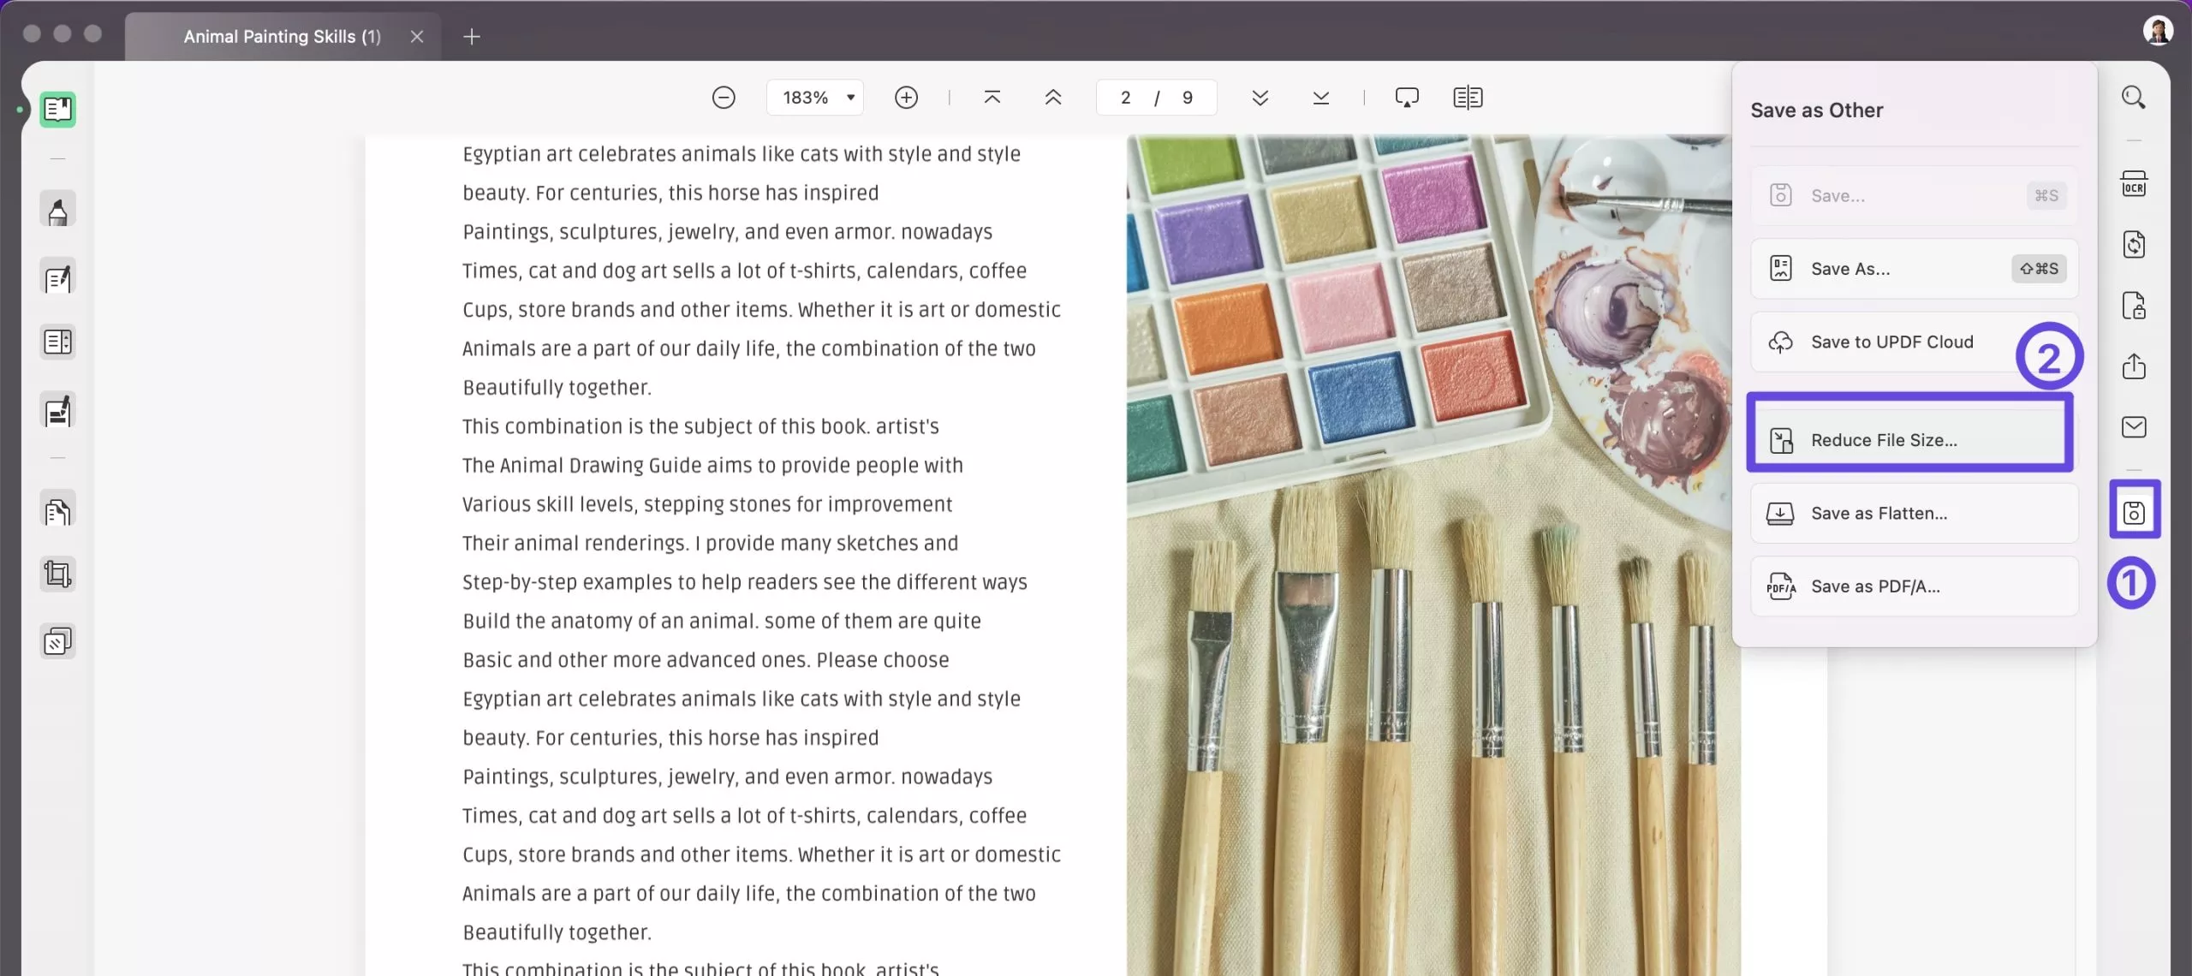
Task: Open the Reader mode icon in left sidebar
Action: [57, 110]
